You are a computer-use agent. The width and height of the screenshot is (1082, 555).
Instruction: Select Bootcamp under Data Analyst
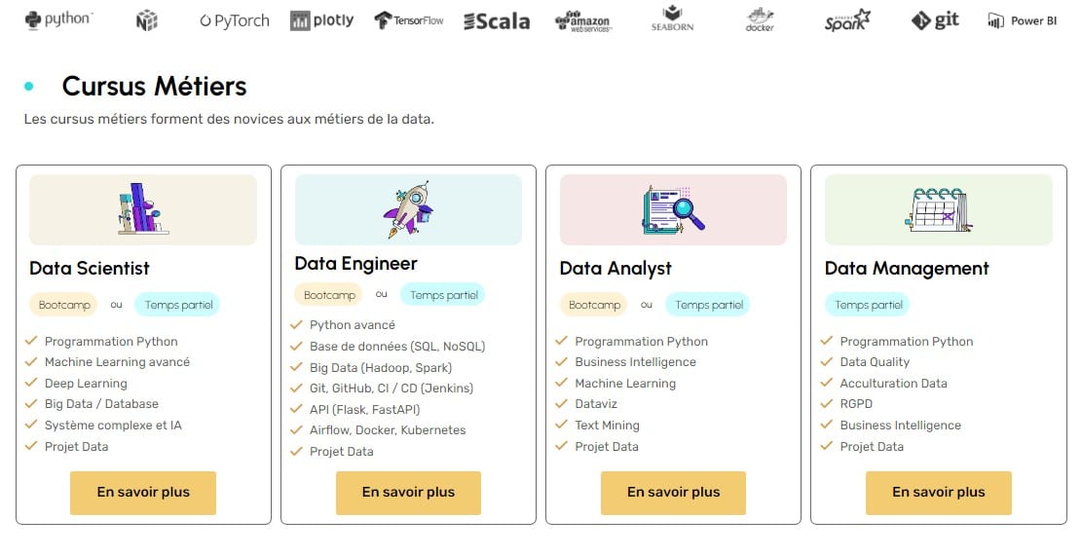594,305
